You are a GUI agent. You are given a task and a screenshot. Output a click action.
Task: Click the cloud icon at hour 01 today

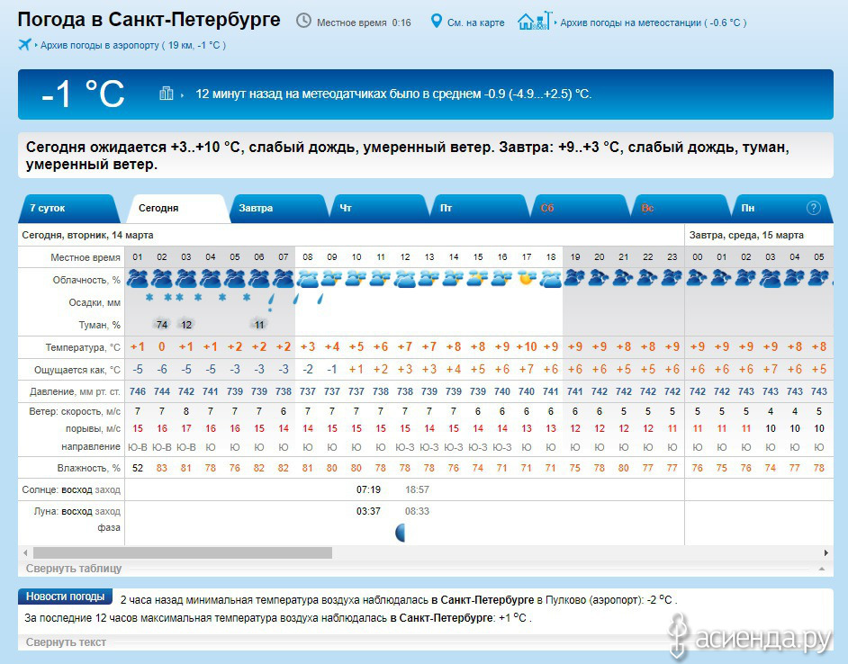[138, 279]
